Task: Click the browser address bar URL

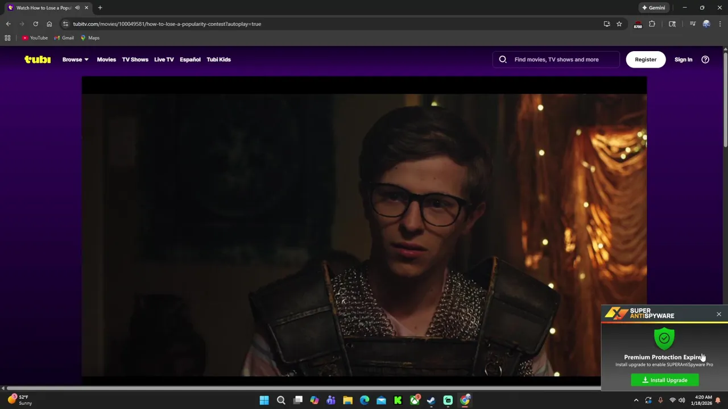Action: (x=167, y=24)
